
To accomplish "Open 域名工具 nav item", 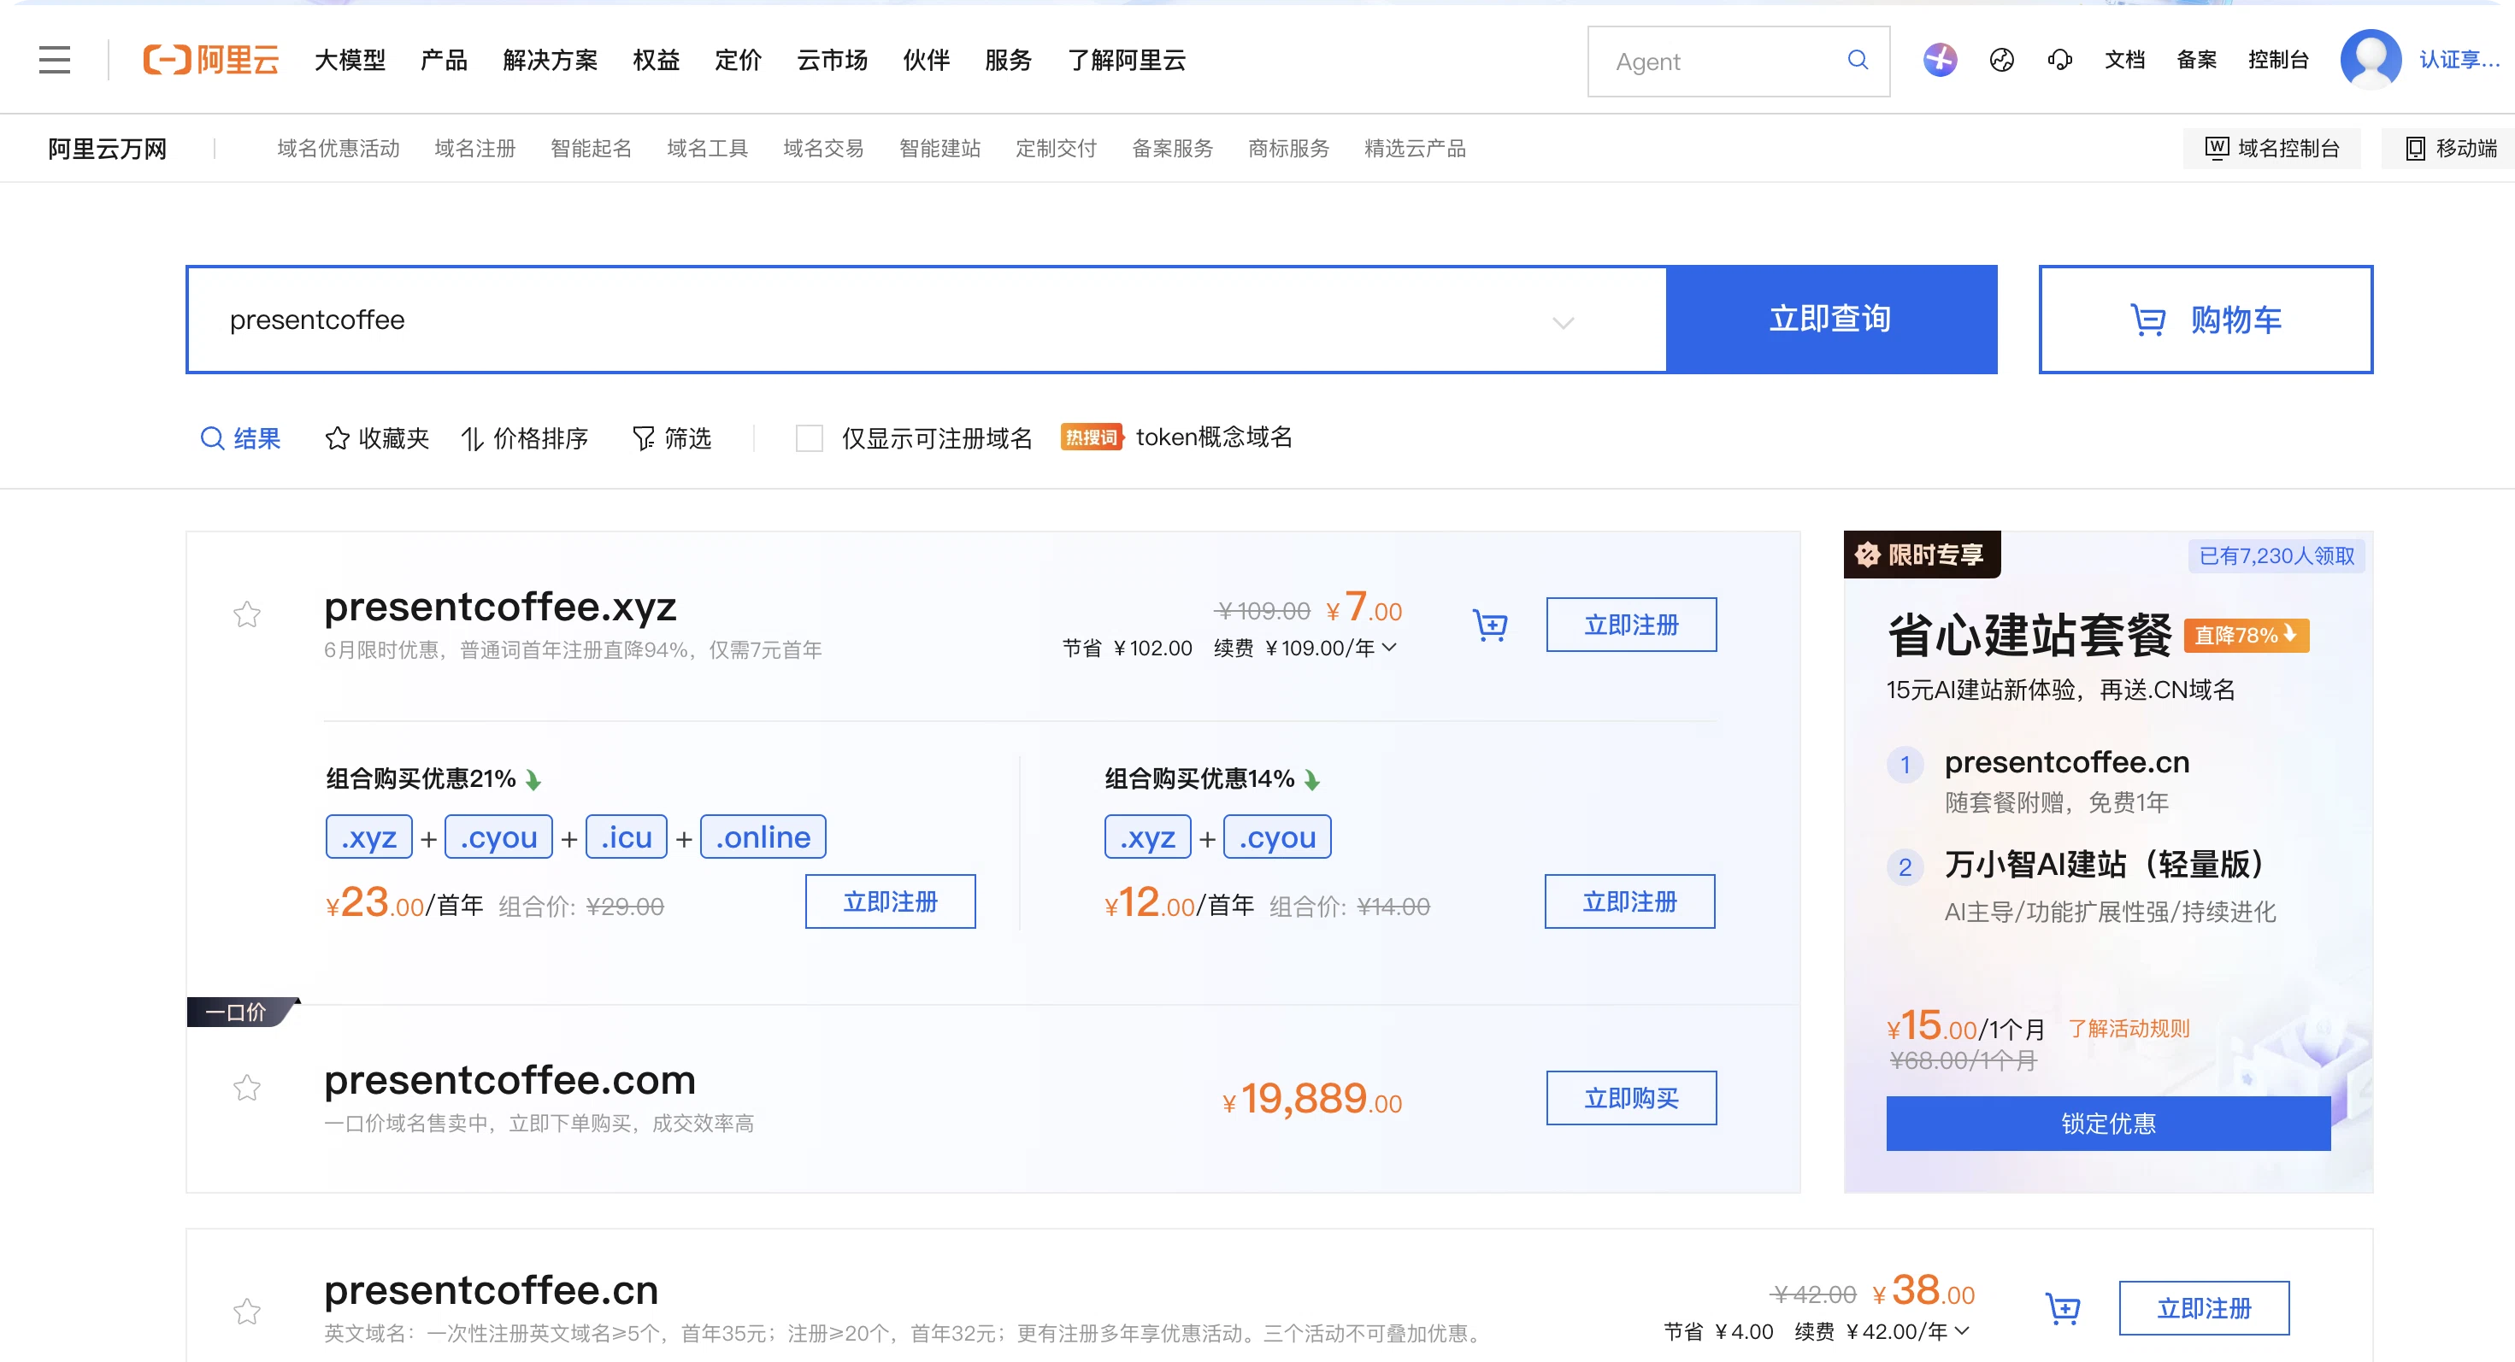I will click(708, 149).
